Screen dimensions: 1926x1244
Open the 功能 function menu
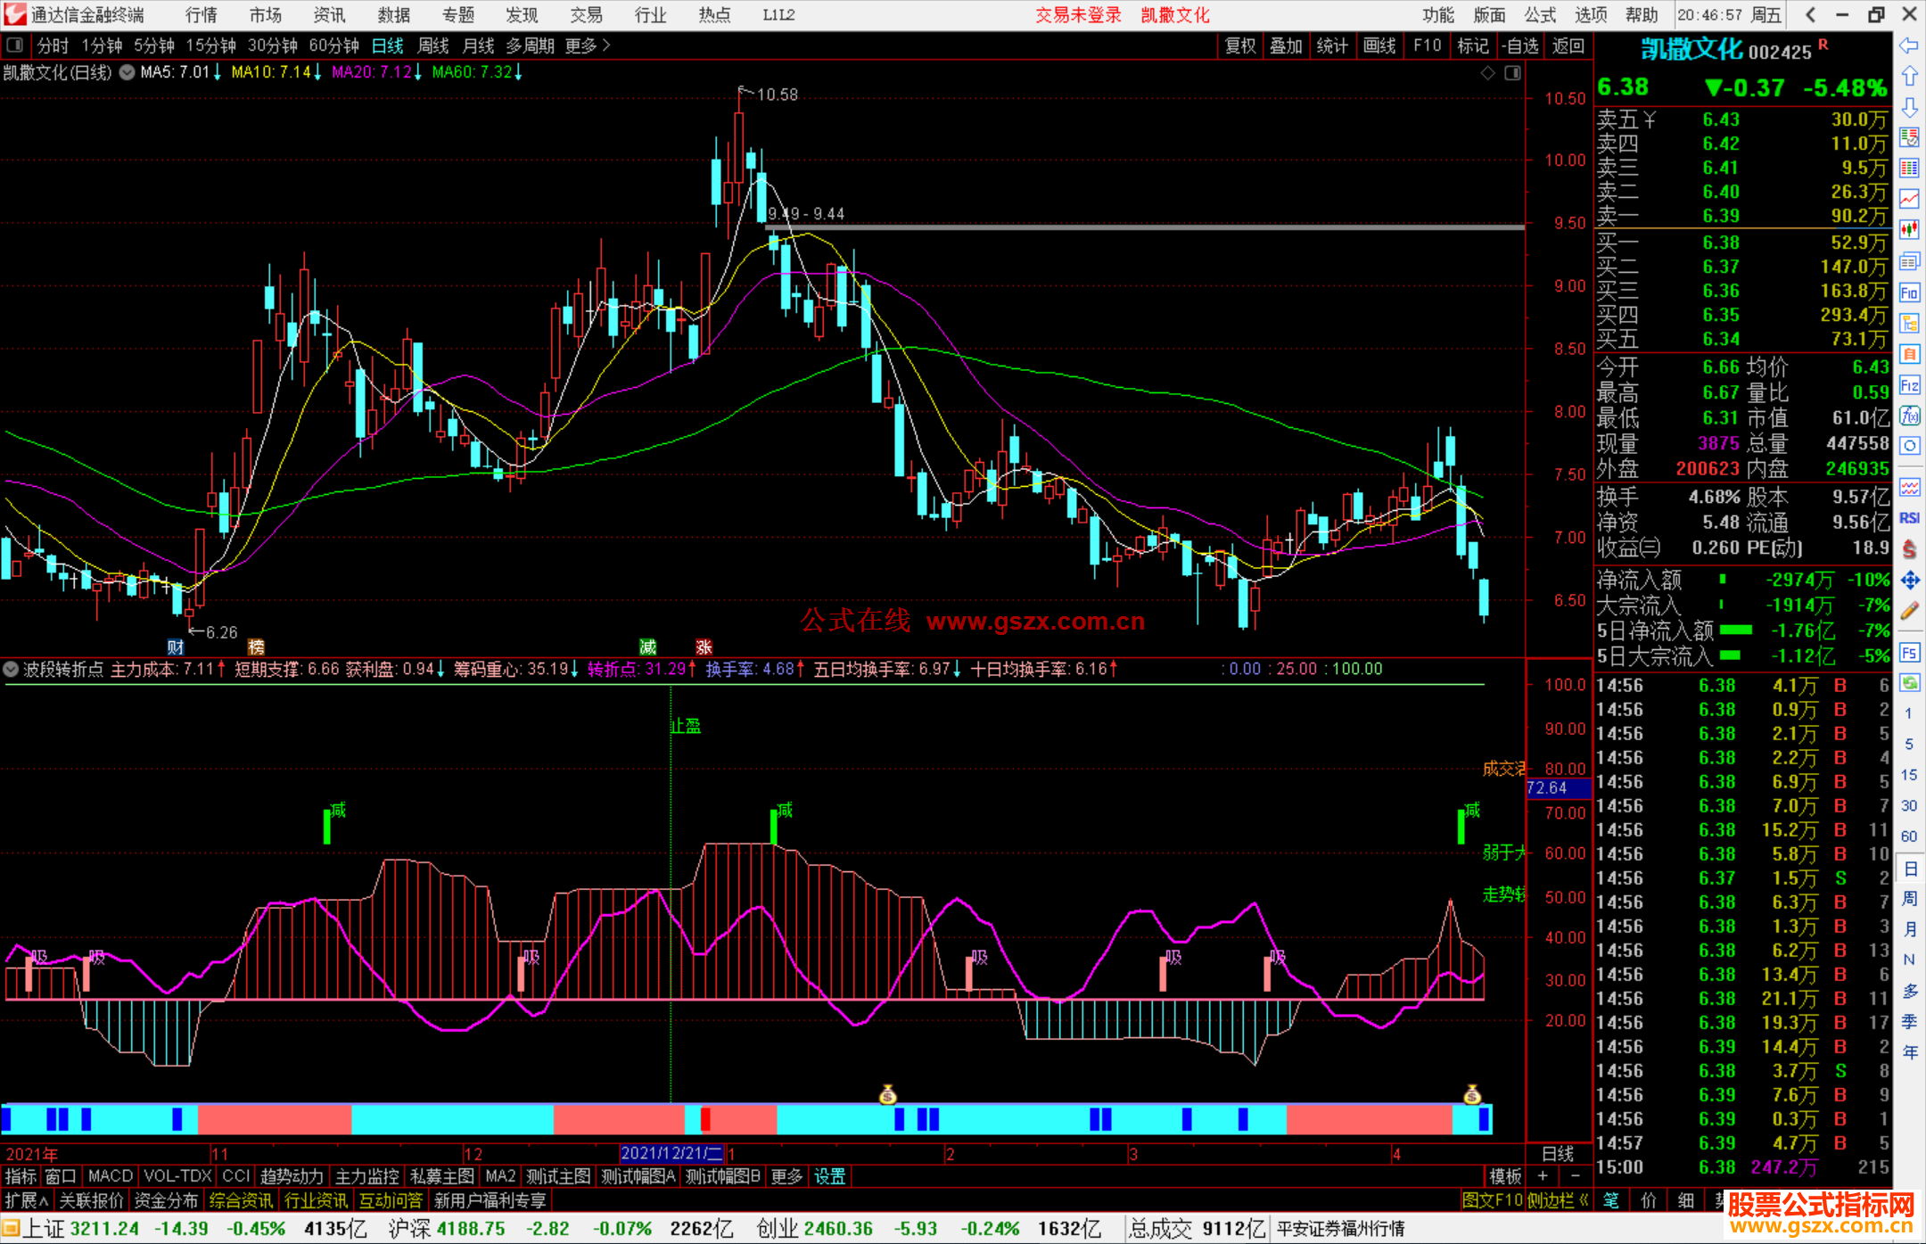pyautogui.click(x=1438, y=14)
